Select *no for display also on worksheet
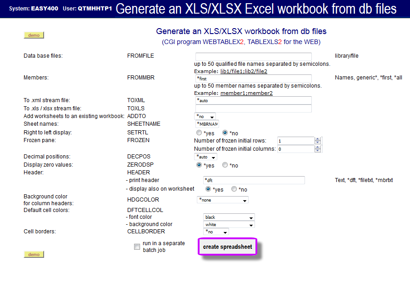This screenshot has height=281, width=410. click(x=234, y=189)
